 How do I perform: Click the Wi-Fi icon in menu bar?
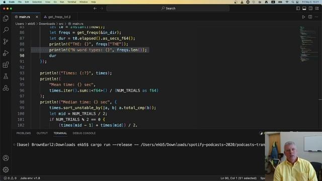coord(287,2)
